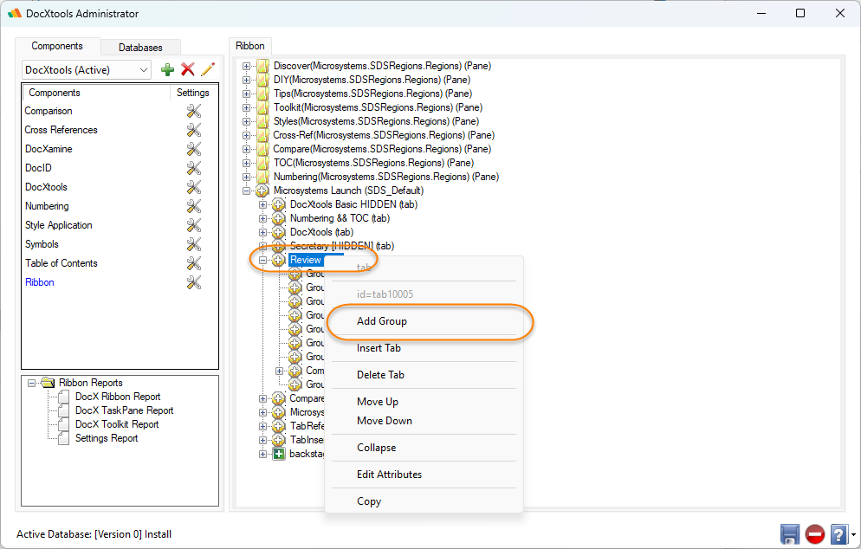
Task: Open settings tools icon for Numbering
Action: [x=193, y=206]
